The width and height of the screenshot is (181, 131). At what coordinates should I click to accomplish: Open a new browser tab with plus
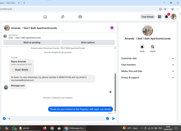[x=24, y=3]
